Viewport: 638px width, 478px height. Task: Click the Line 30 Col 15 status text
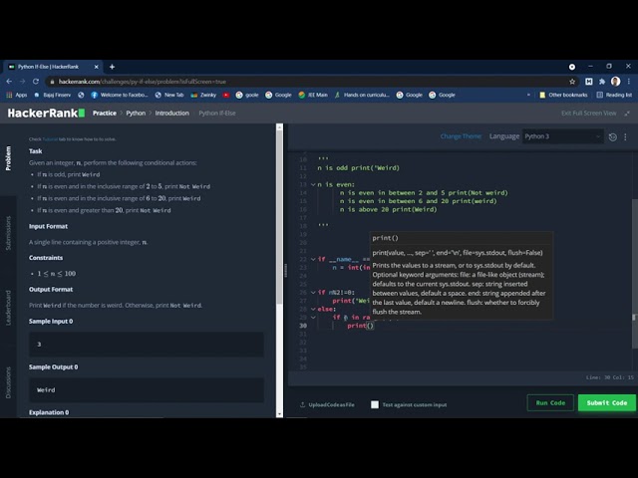click(x=609, y=377)
